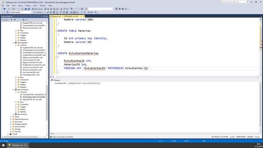Click the Undo arrow icon
The height and width of the screenshot is (148, 263).
tap(72, 9)
